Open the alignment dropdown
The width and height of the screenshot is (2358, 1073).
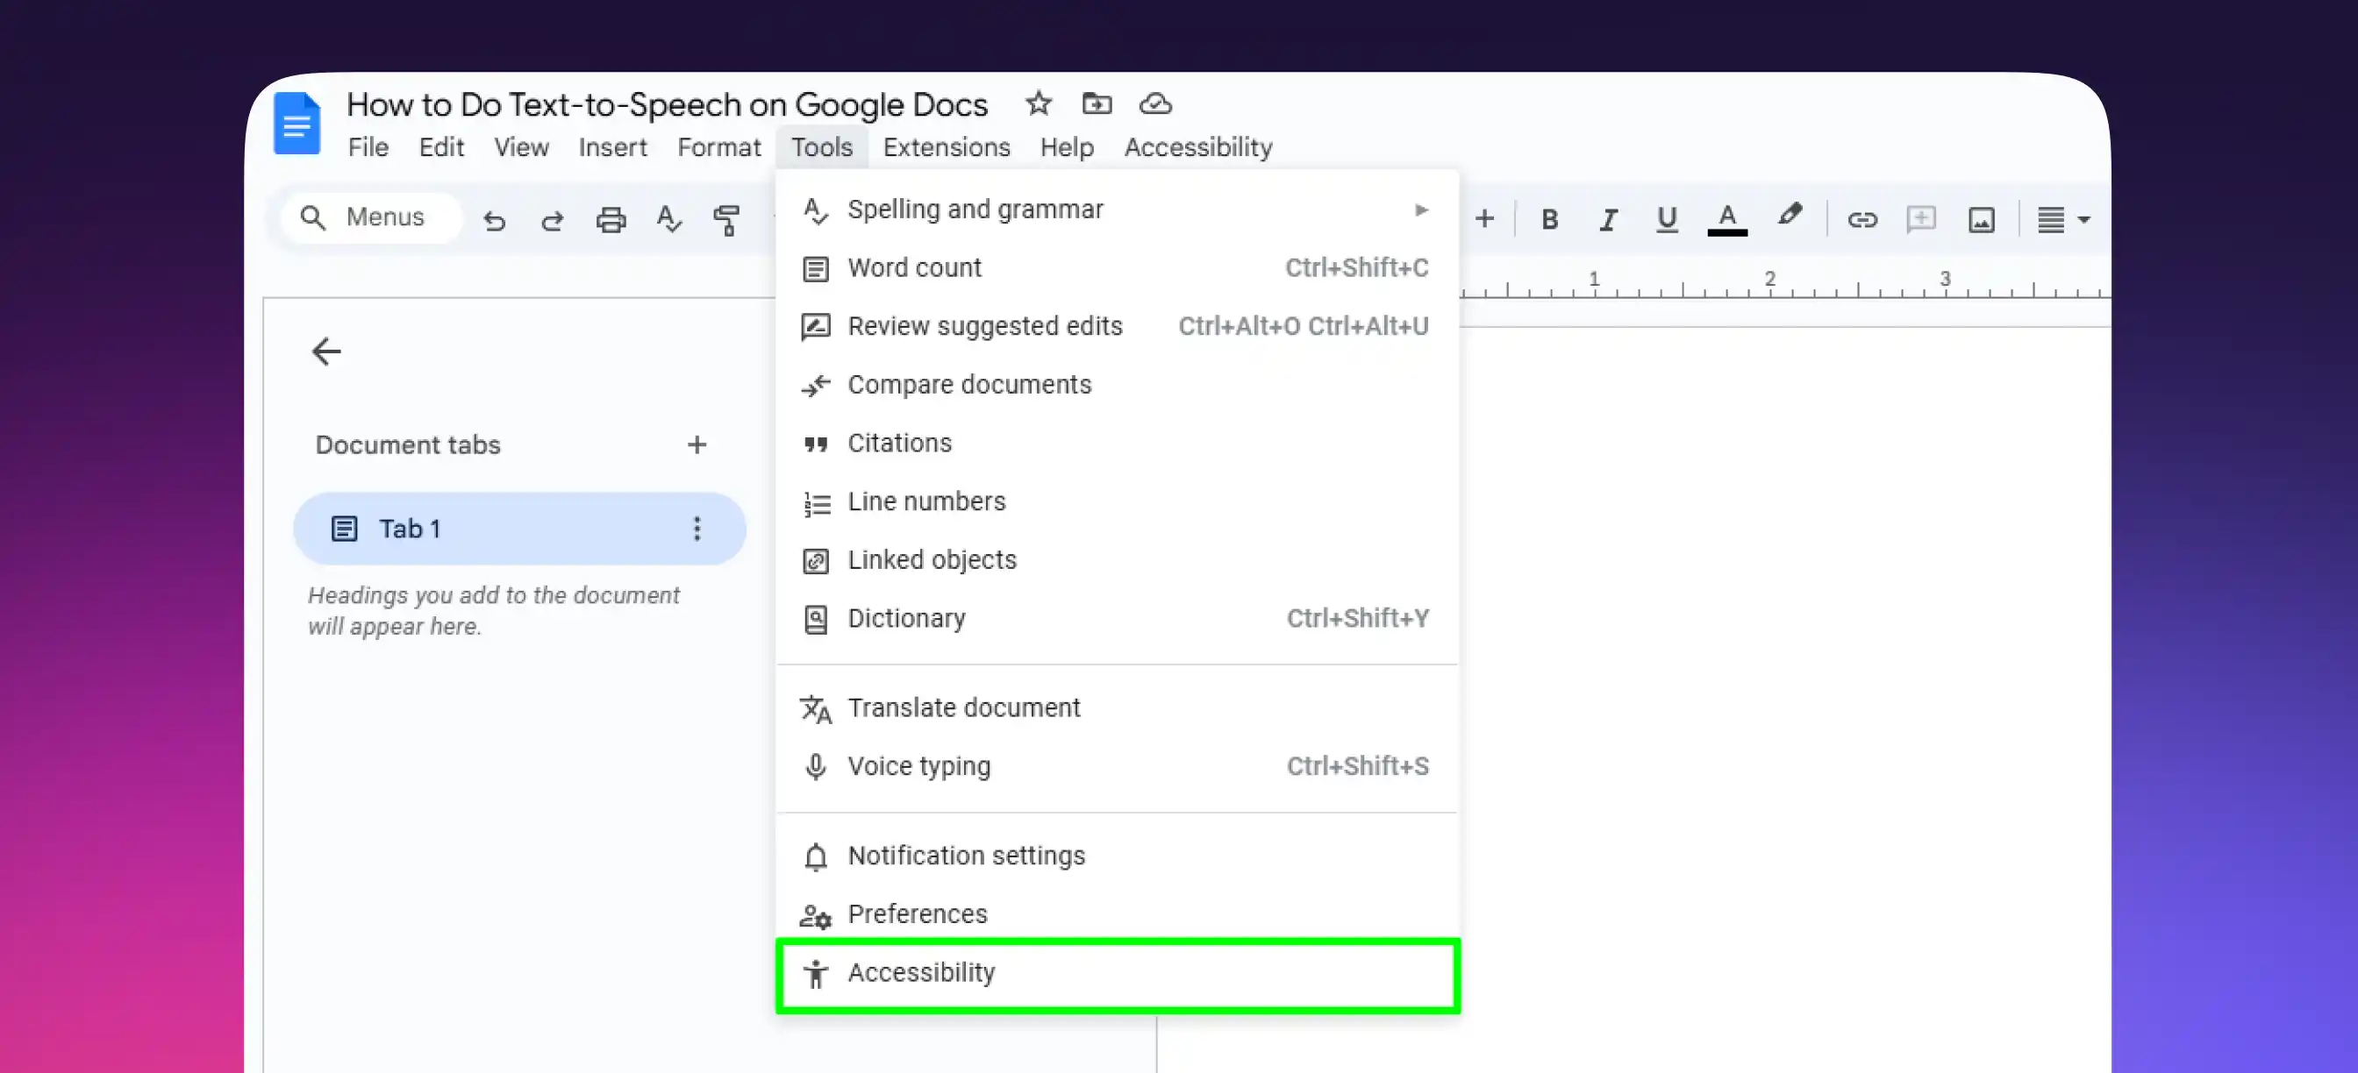[x=2062, y=218]
